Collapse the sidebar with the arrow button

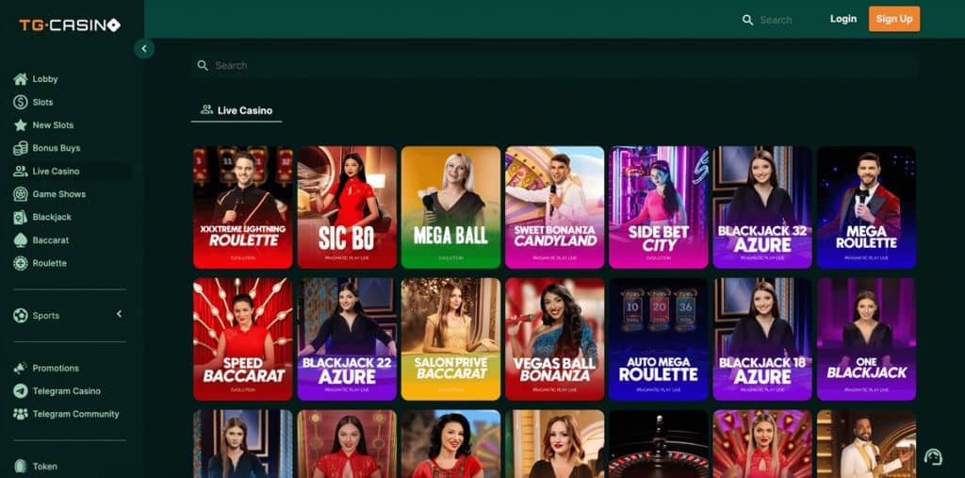click(x=144, y=49)
